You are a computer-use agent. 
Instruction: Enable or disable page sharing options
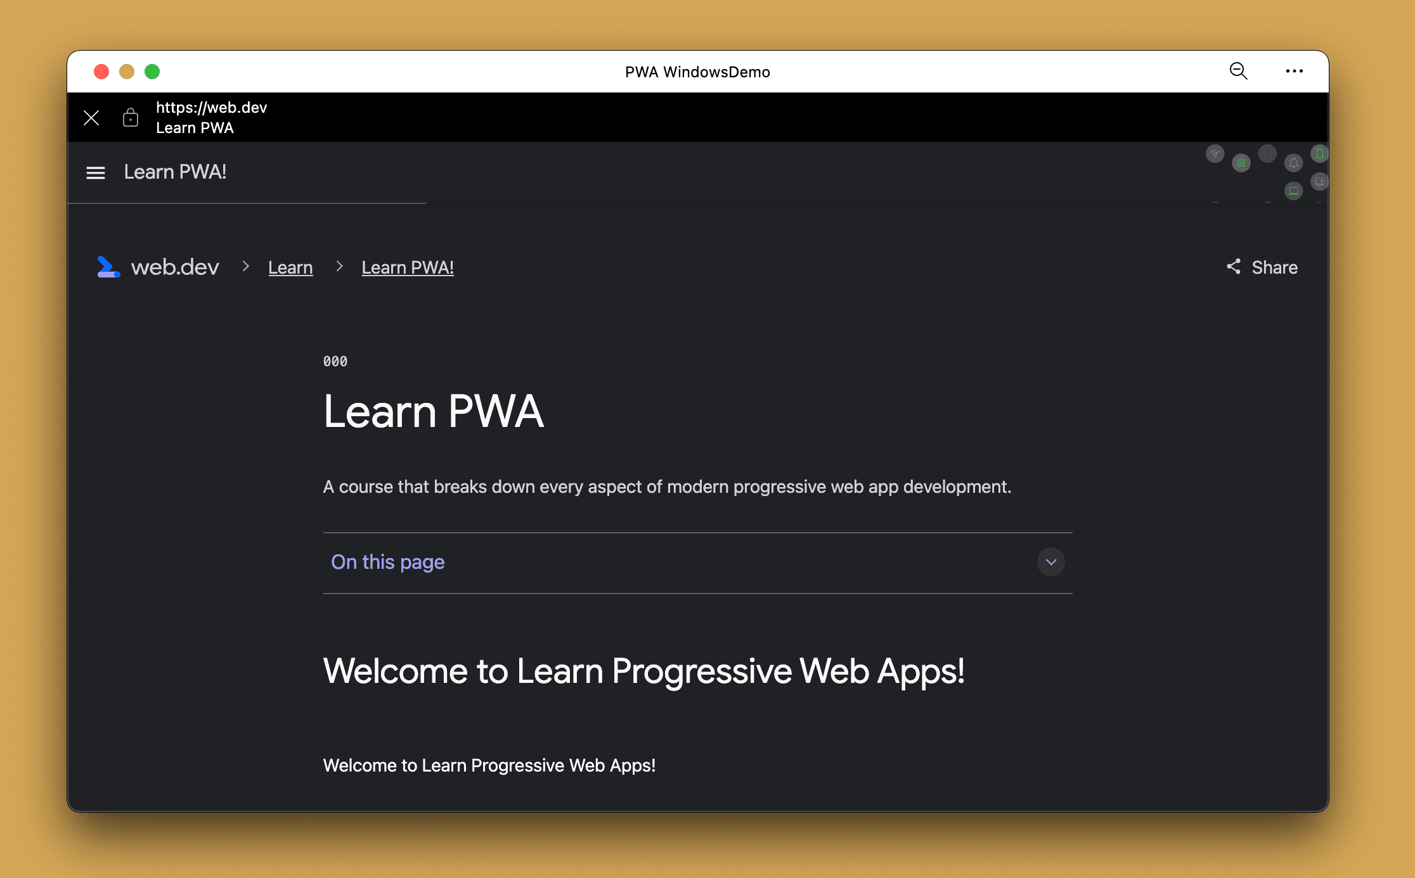coord(1261,266)
